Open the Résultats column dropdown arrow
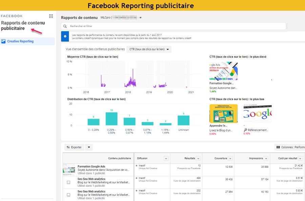Viewport: 305px width, 201px height. 198,158
